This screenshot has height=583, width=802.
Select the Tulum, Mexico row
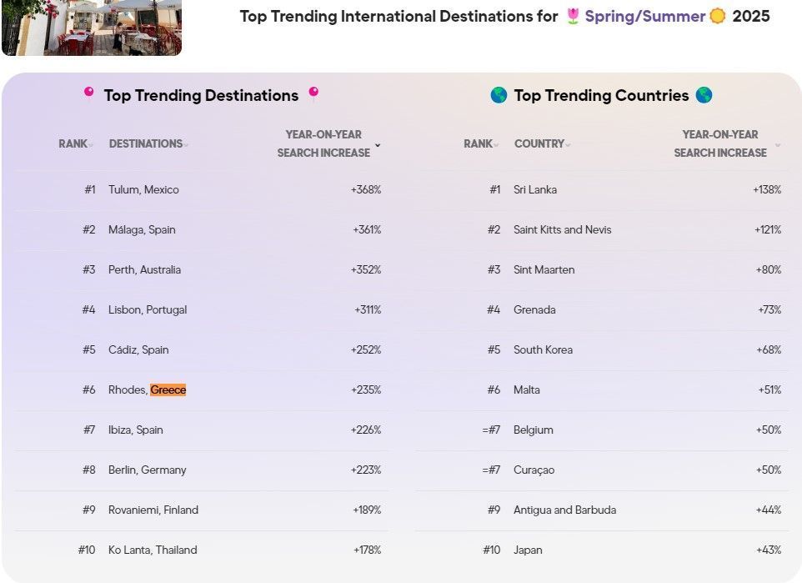click(142, 189)
